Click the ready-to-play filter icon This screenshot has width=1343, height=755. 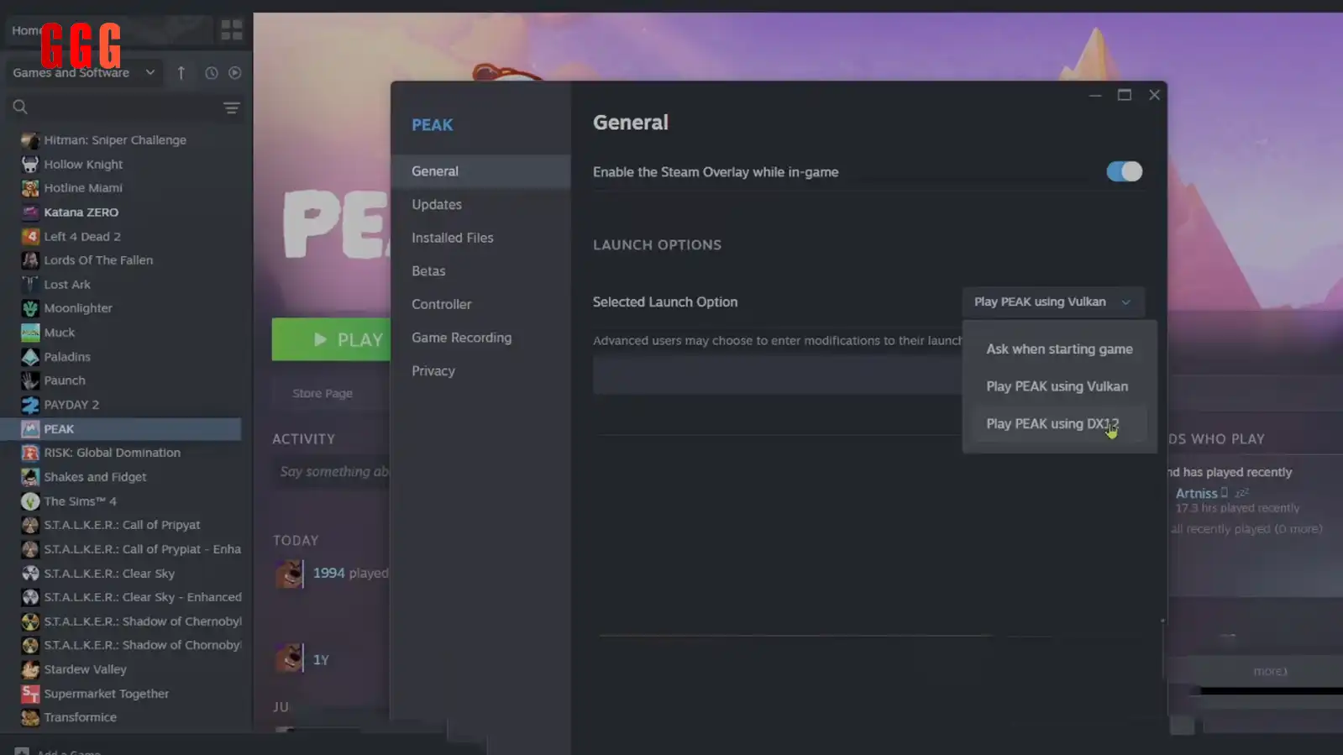tap(235, 73)
